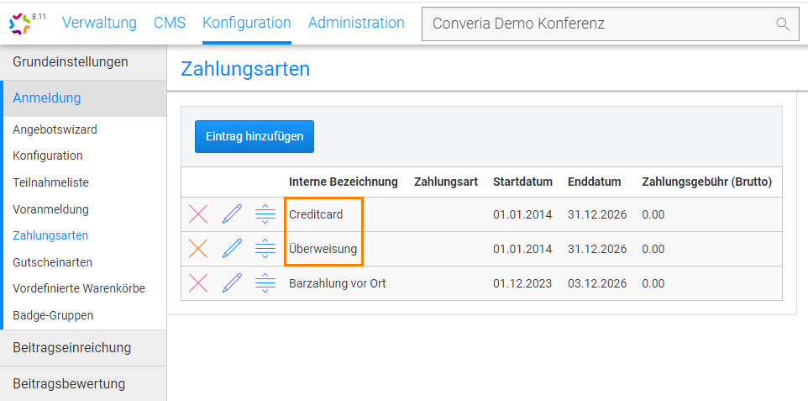Delete the Barzahlung vor Ort entry
This screenshot has height=401, width=808.
click(x=198, y=283)
